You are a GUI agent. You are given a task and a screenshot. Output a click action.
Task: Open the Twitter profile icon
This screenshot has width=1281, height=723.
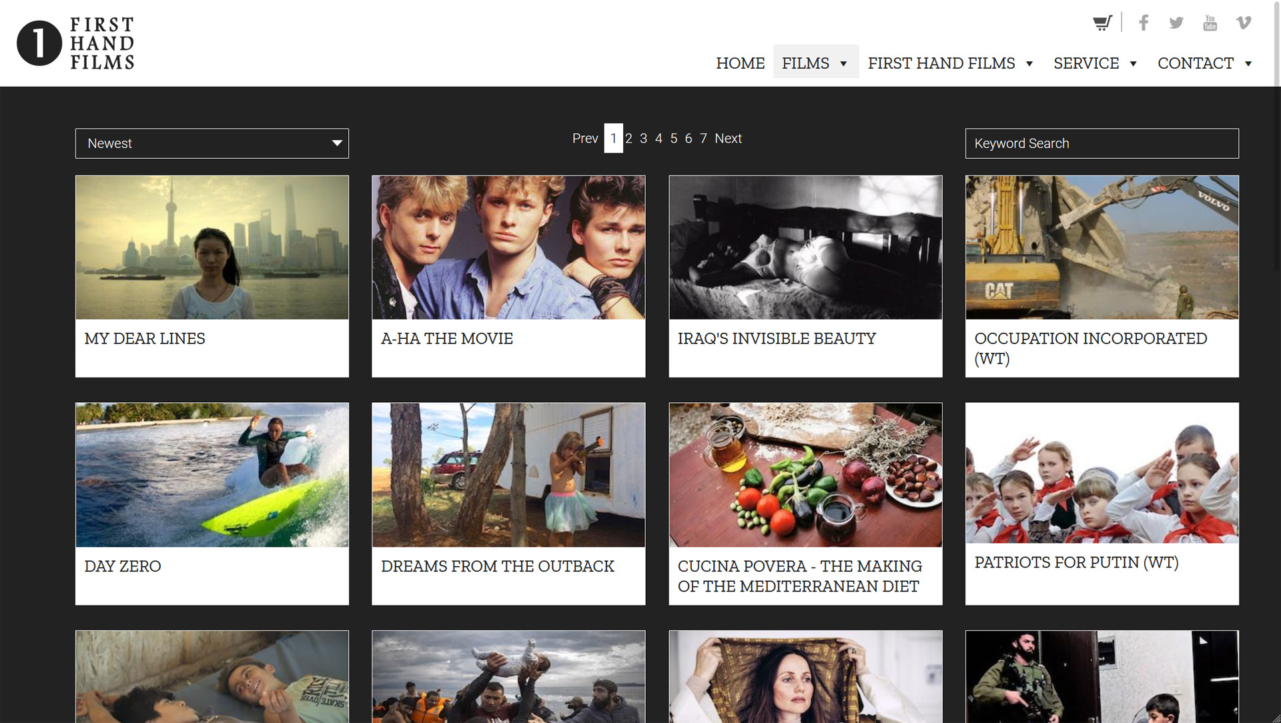pyautogui.click(x=1176, y=23)
